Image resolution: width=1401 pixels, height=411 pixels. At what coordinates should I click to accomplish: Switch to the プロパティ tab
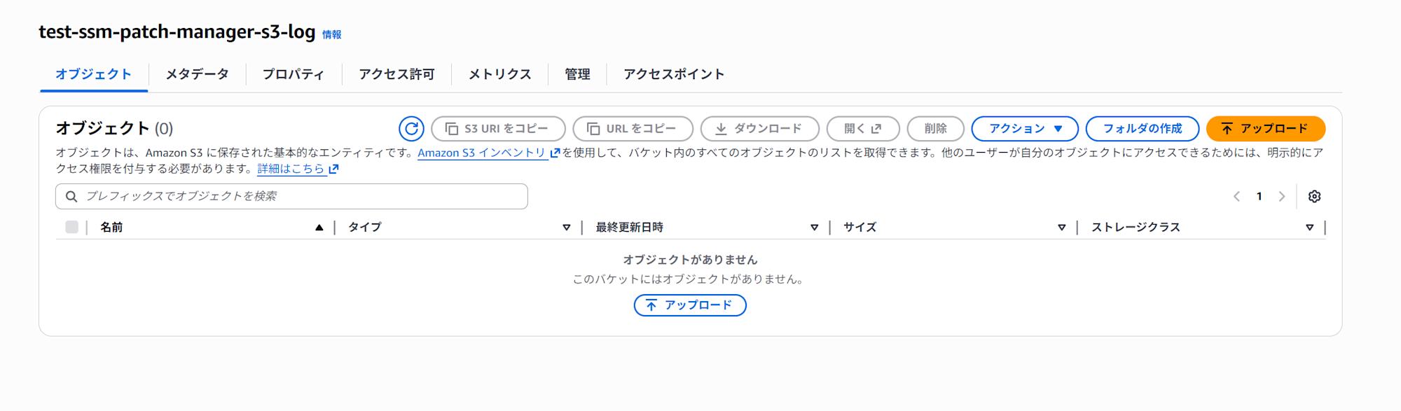(294, 74)
